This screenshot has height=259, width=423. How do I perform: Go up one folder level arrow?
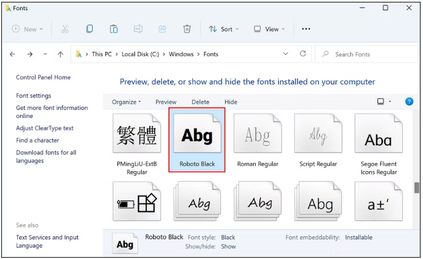click(x=60, y=54)
